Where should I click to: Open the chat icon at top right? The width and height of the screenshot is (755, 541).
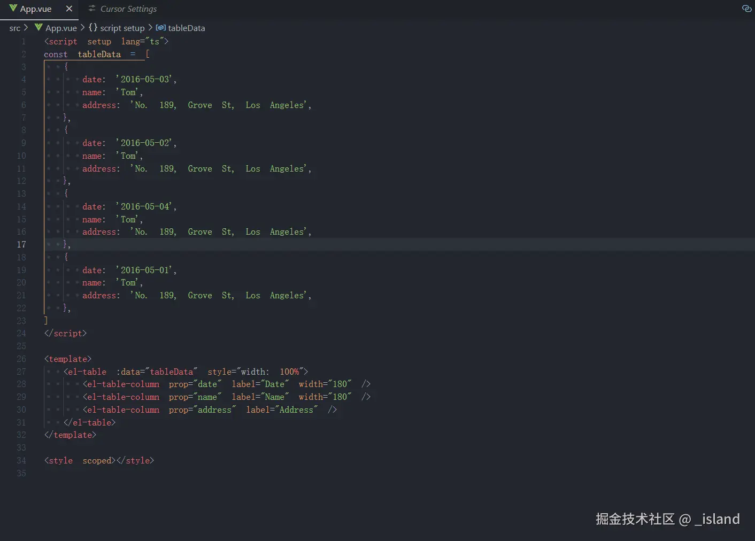[x=746, y=9]
